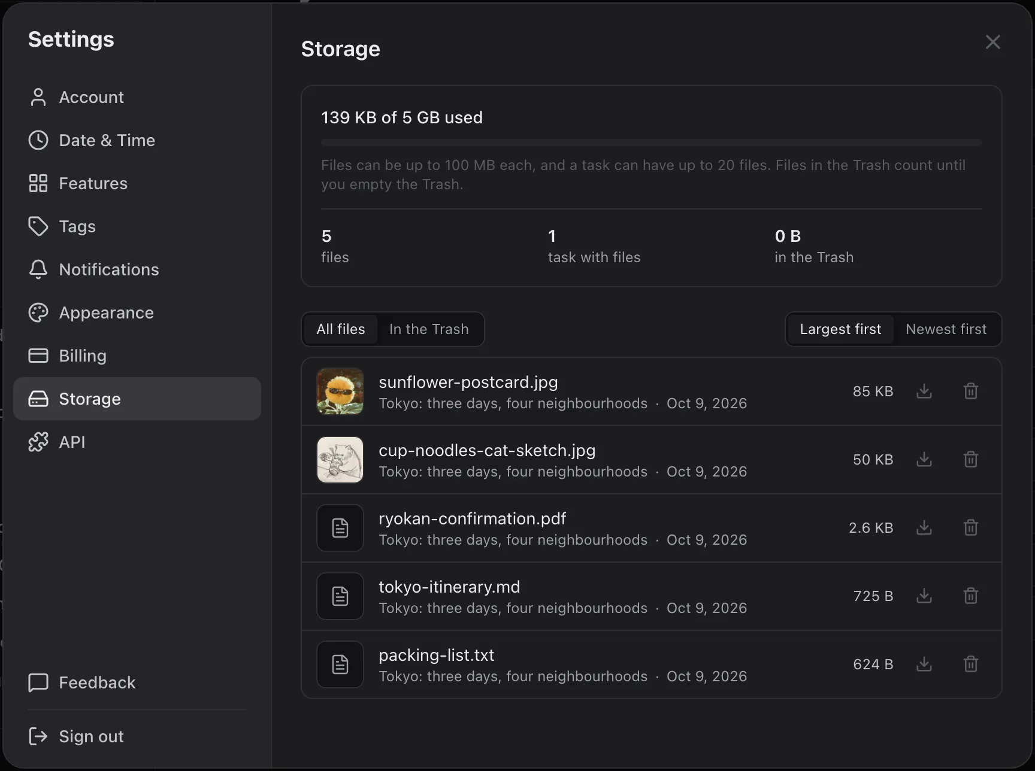This screenshot has width=1035, height=771.
Task: Sort files by Largest first
Action: point(840,329)
